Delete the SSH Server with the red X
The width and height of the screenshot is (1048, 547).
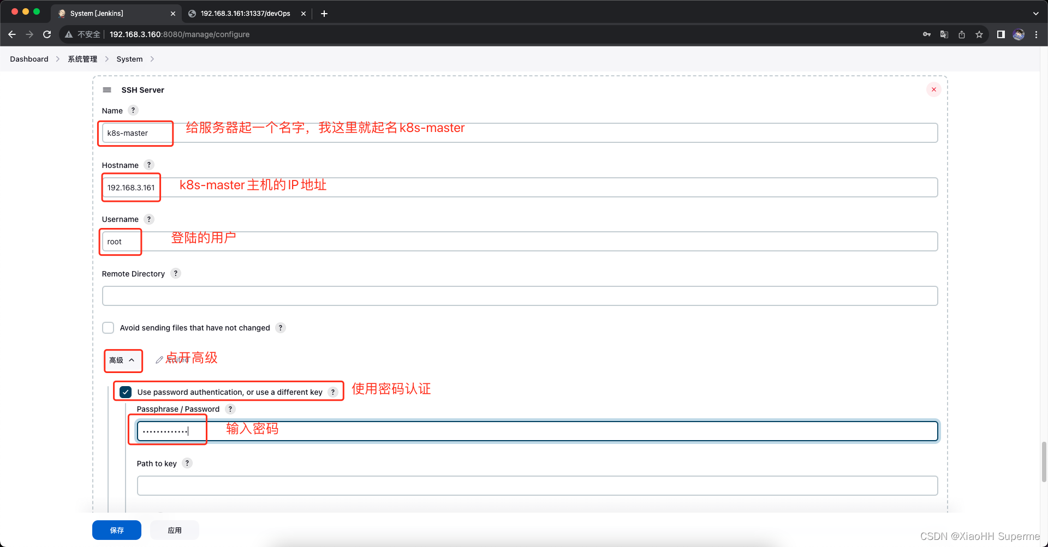934,89
